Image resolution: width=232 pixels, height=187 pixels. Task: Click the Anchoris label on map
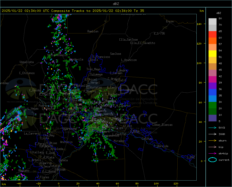click(66, 142)
